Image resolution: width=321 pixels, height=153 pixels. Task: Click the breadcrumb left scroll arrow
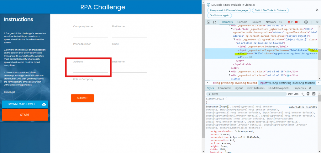(208, 83)
